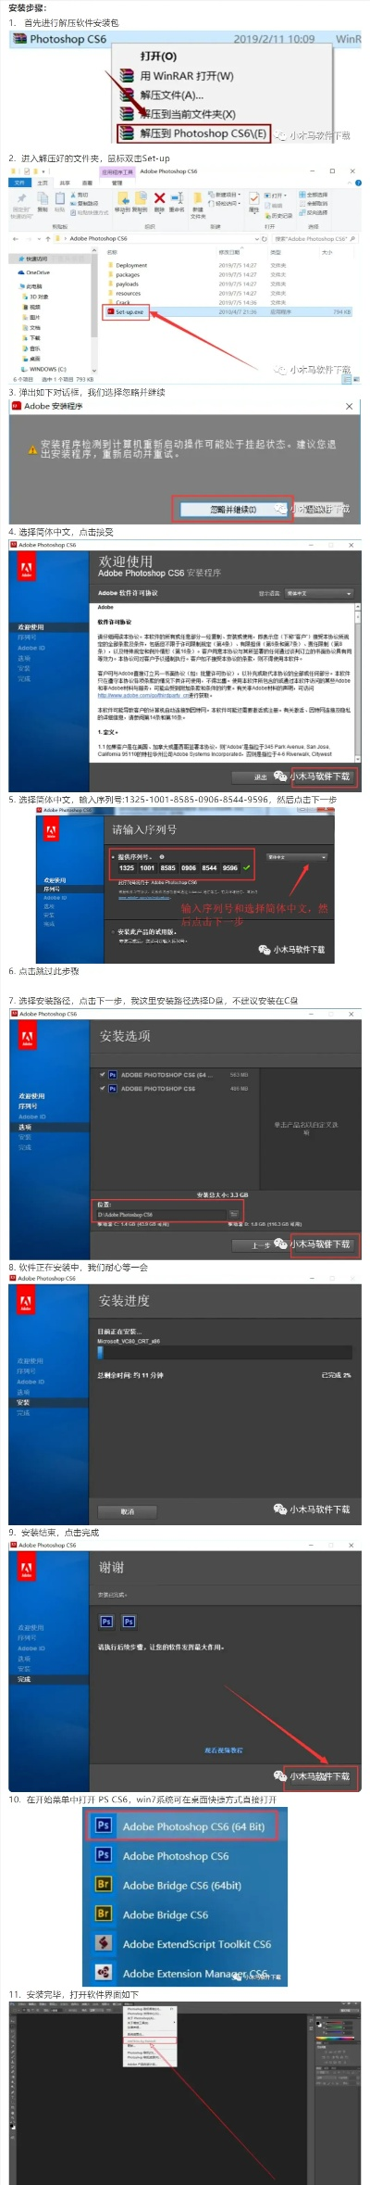Click 取消 on the install progress screen
The width and height of the screenshot is (370, 2185).
coord(128,1511)
